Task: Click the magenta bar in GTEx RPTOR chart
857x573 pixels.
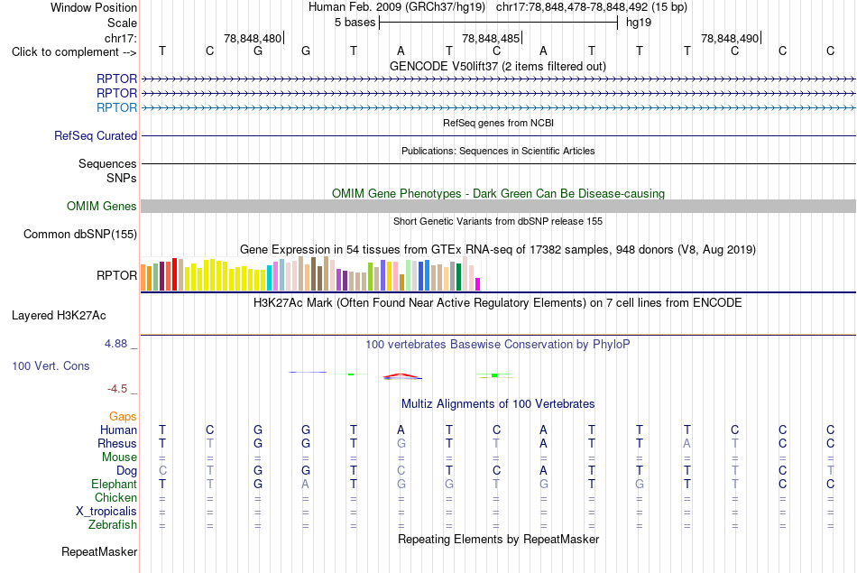Action: pos(477,283)
